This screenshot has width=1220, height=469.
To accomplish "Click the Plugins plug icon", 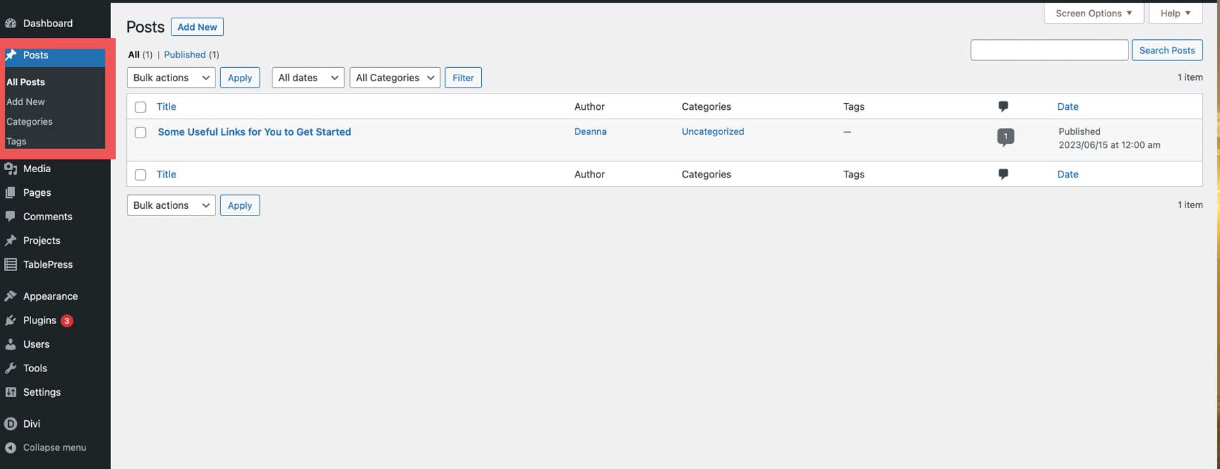I will pos(11,321).
